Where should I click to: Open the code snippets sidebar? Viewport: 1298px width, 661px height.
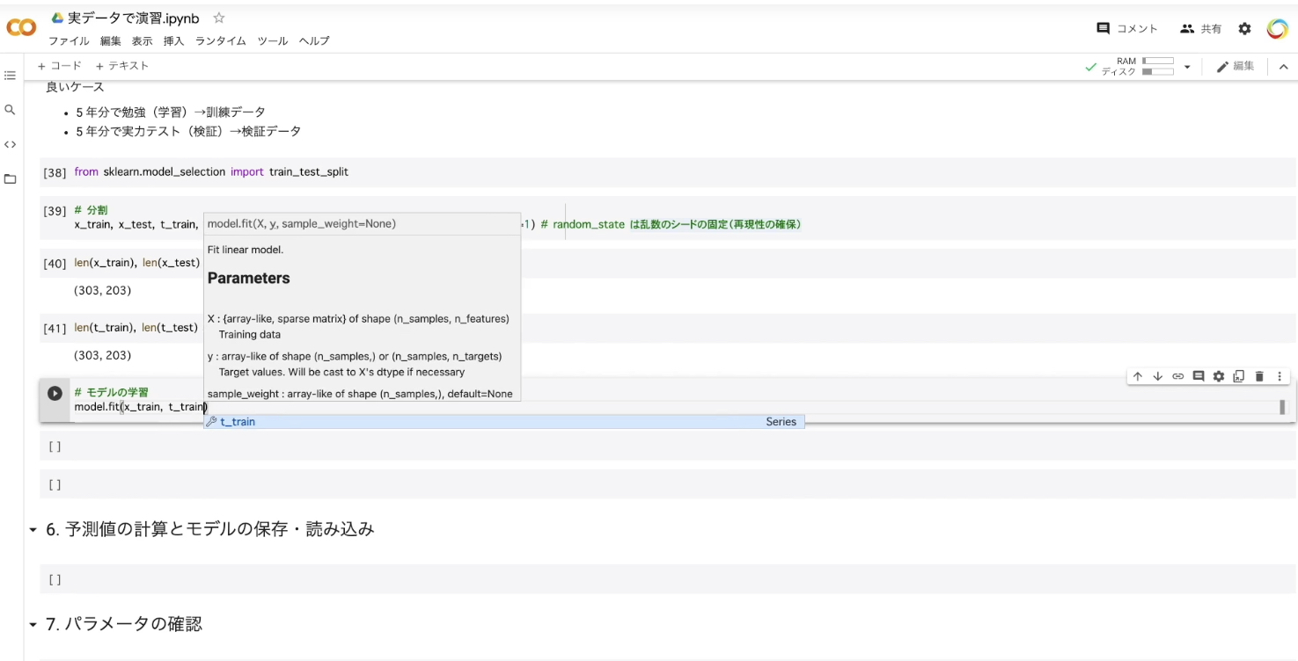[x=10, y=143]
